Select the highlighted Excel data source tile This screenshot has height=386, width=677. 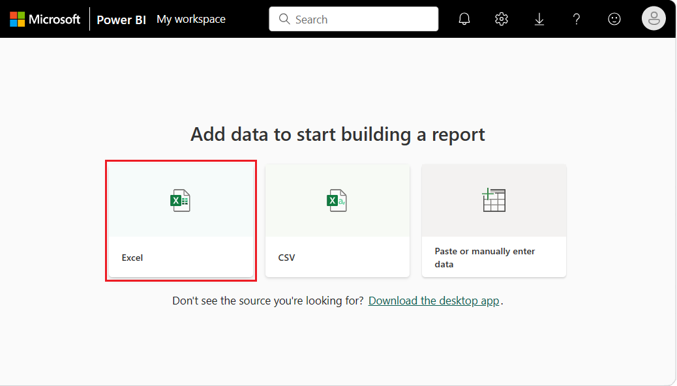[181, 220]
